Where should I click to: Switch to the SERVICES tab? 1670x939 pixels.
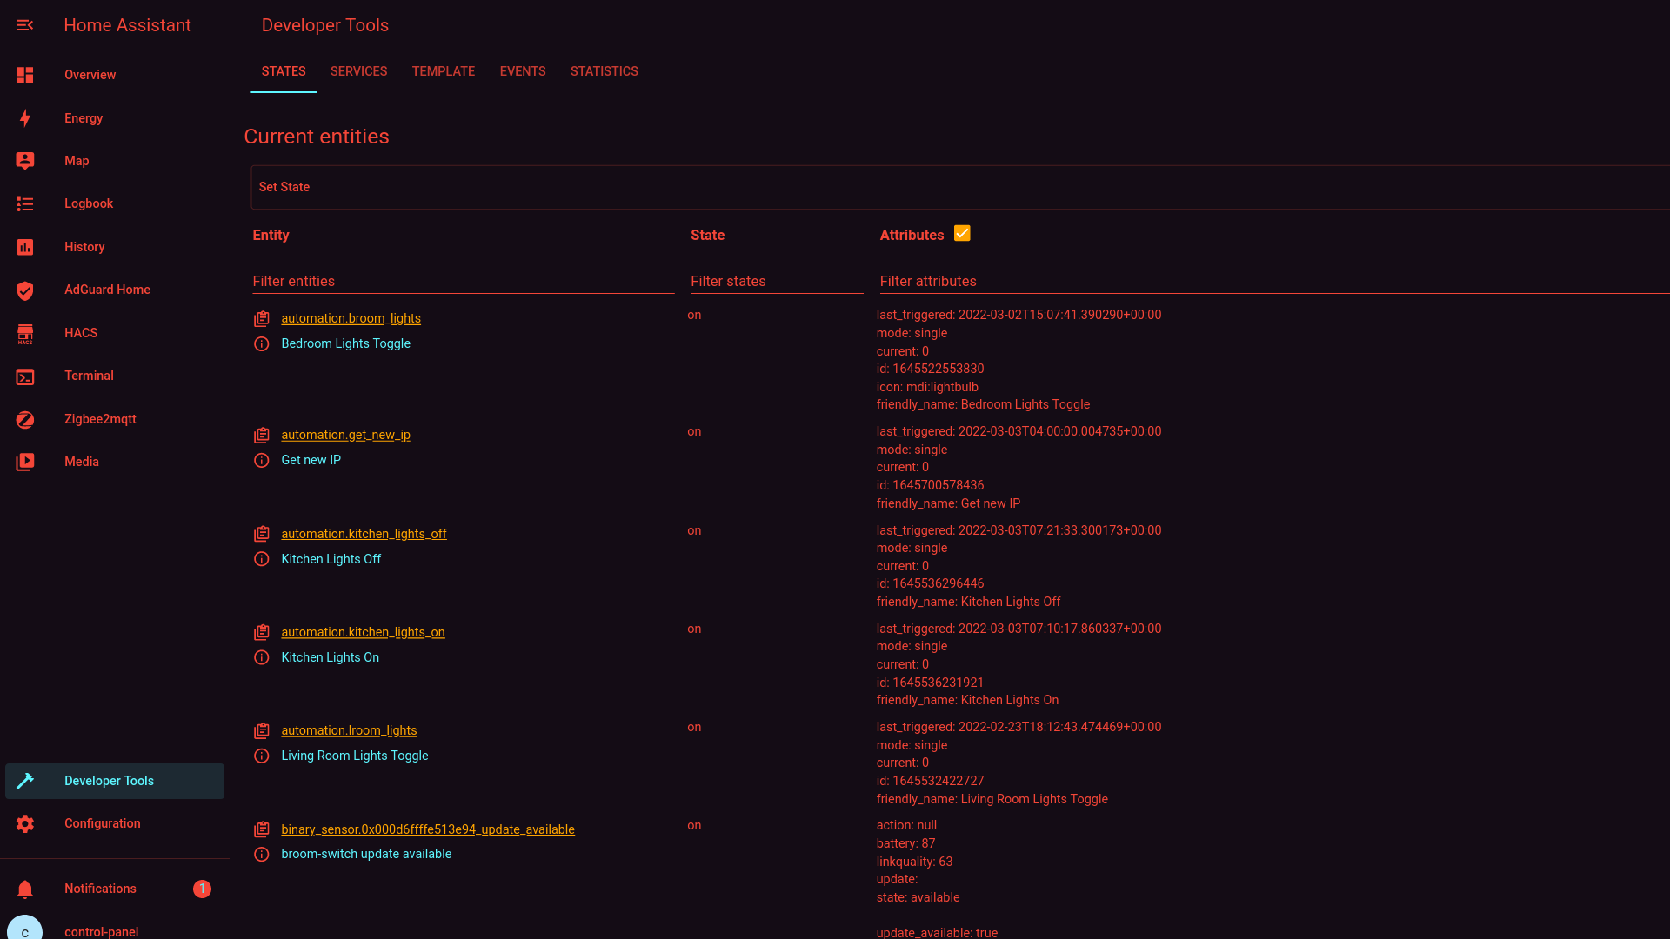358,71
